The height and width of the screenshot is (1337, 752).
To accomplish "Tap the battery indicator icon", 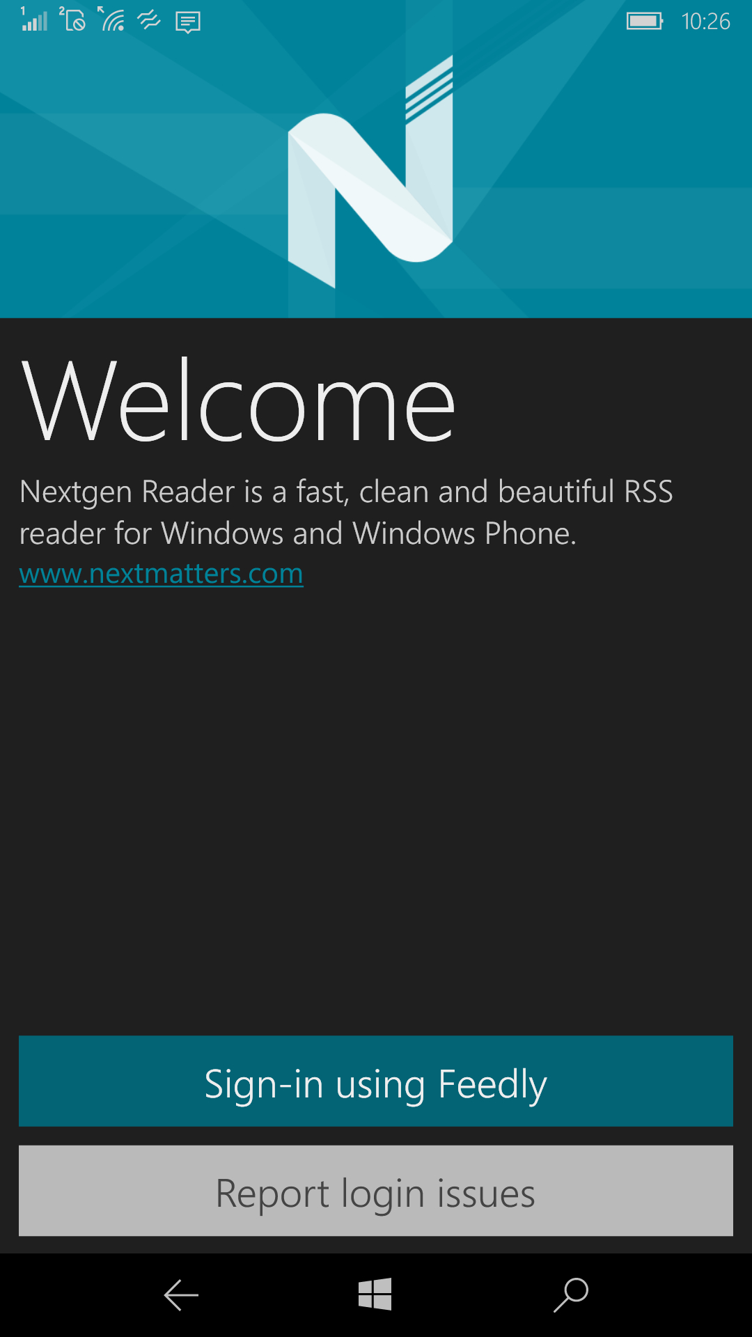I will click(x=645, y=21).
